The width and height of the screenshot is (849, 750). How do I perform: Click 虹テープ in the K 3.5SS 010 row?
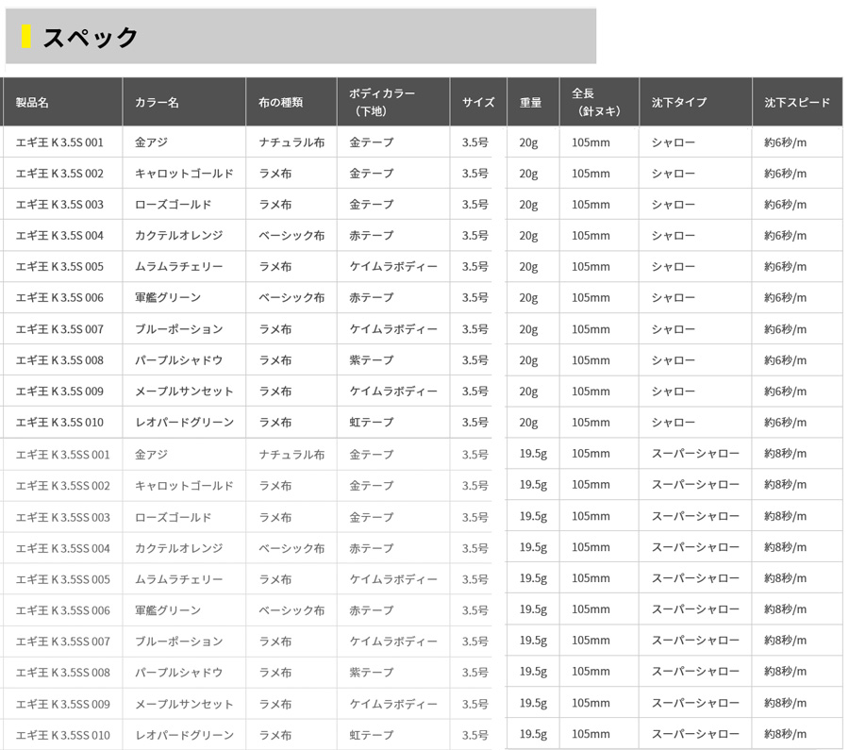click(372, 735)
